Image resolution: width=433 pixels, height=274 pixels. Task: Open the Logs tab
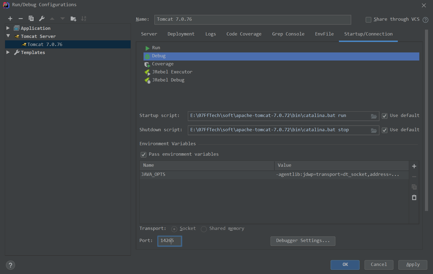point(210,34)
